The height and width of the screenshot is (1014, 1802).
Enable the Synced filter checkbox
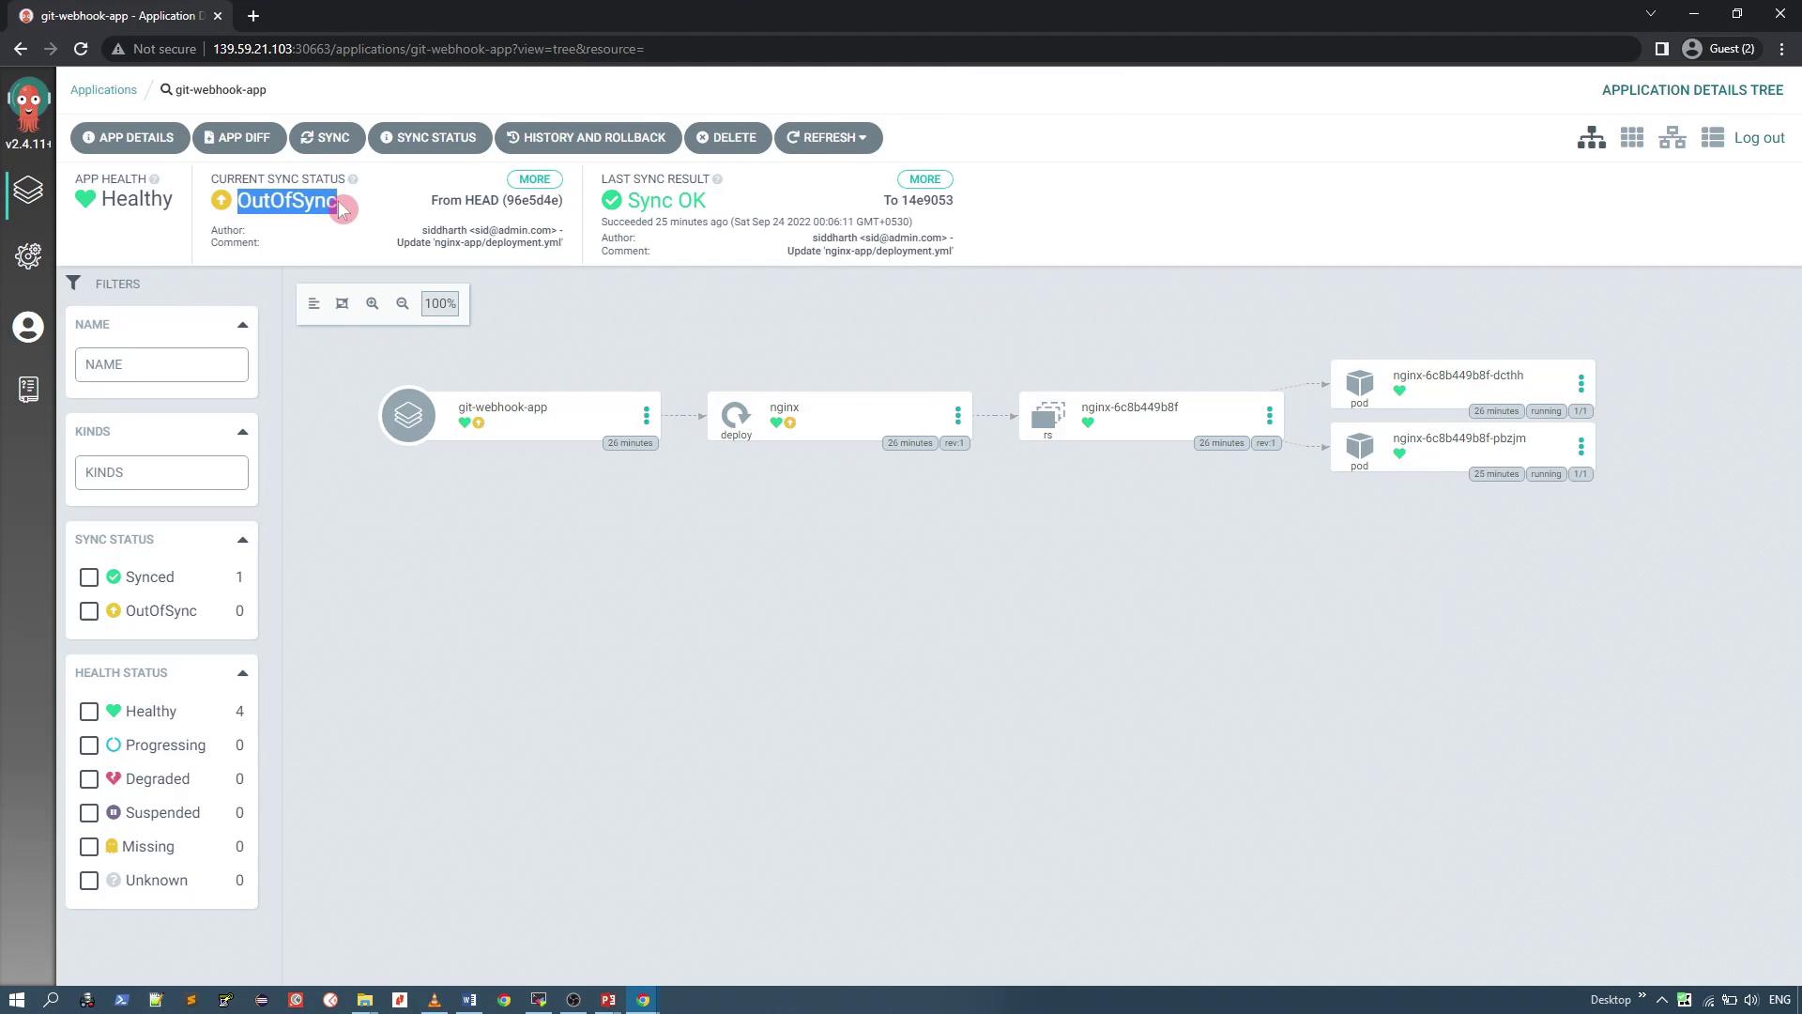click(89, 577)
